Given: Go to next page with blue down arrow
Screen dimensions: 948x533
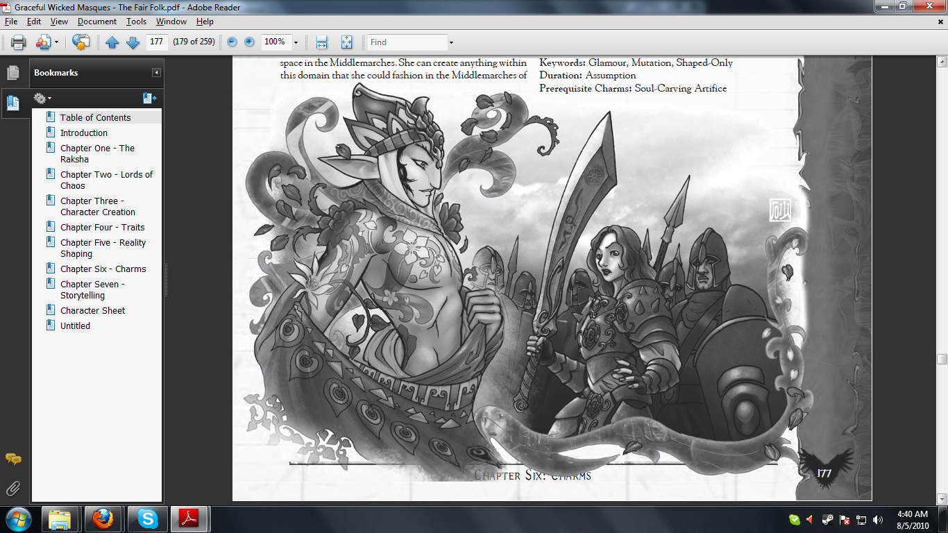Looking at the screenshot, I should [133, 42].
